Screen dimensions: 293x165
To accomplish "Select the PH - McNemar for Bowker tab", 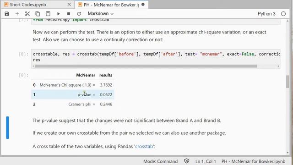I will pyautogui.click(x=111, y=5).
